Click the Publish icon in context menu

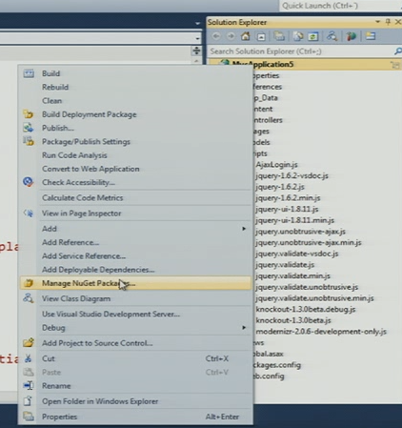click(29, 128)
